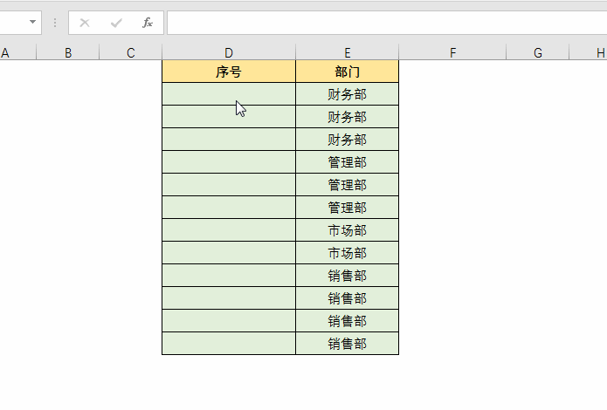Screen dimensions: 607x410
Task: Click empty 序号 cell beside last 销售部
Action: (x=229, y=344)
